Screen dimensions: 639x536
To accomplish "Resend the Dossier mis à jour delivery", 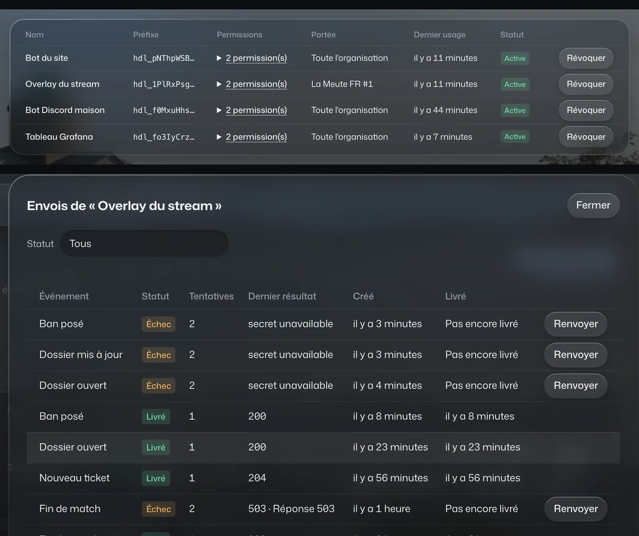I will pos(575,355).
